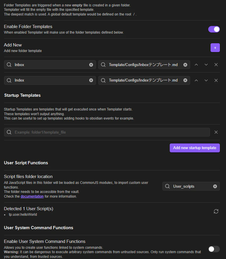Screen dimensions: 226x259
Task: Focus the startup template path field
Action: click(x=107, y=132)
